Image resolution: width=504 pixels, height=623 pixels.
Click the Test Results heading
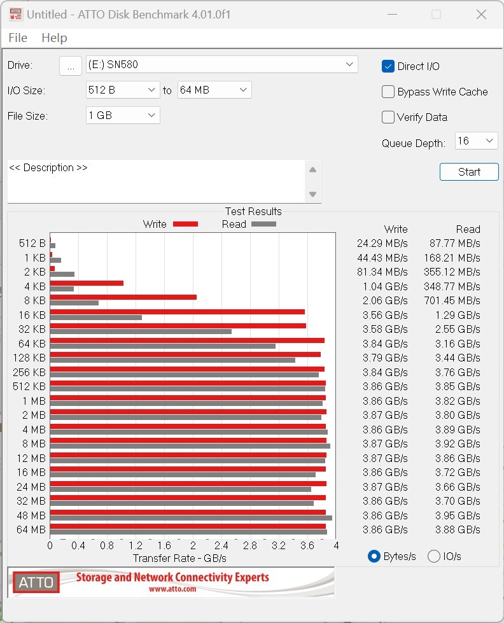[253, 211]
